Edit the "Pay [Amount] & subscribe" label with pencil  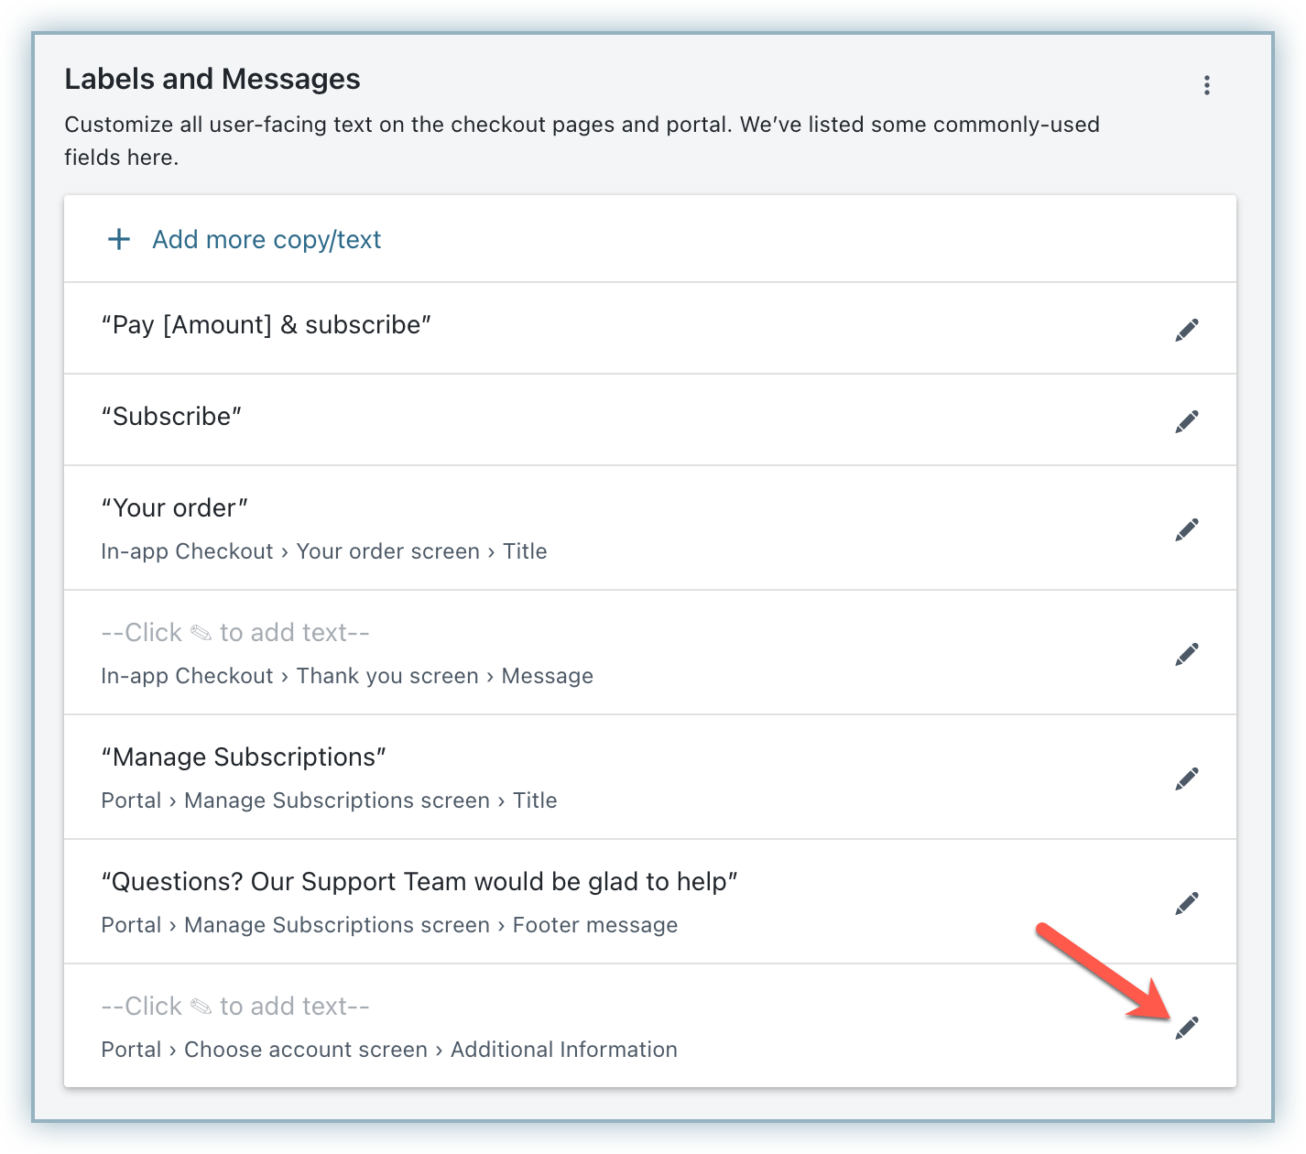tap(1187, 331)
